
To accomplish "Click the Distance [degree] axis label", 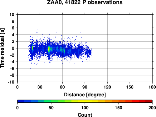I will pos(85,95).
